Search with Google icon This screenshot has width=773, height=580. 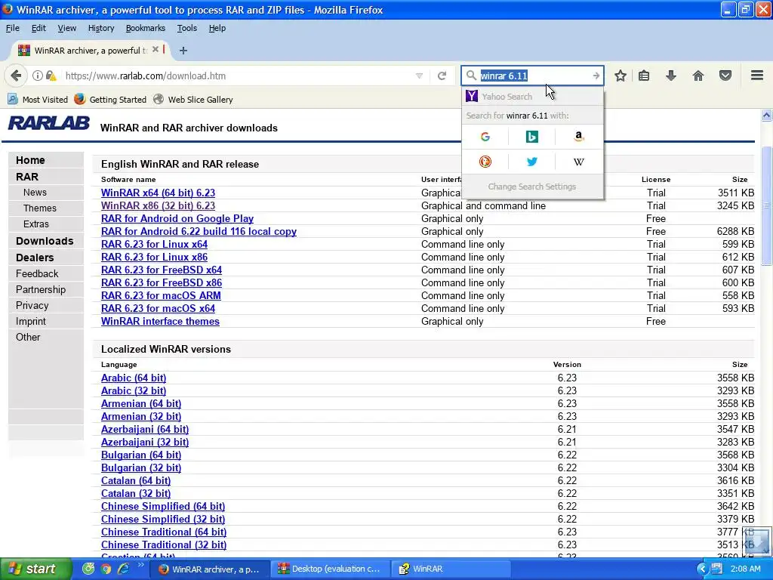point(485,137)
